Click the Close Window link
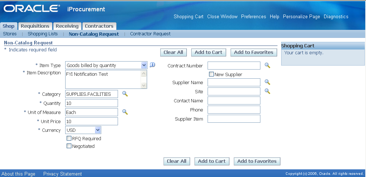 click(x=223, y=17)
